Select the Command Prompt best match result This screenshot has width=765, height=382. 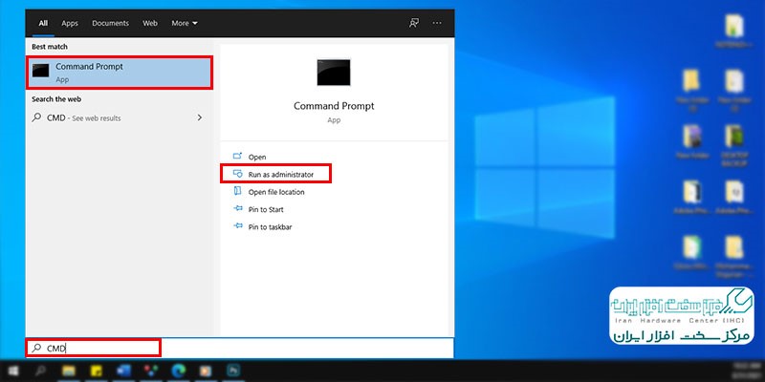[120, 73]
